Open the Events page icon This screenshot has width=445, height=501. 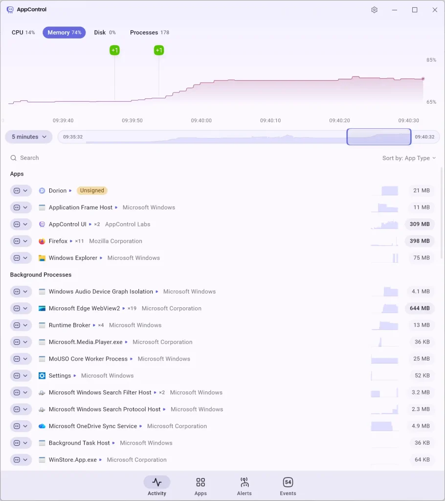pos(288,482)
